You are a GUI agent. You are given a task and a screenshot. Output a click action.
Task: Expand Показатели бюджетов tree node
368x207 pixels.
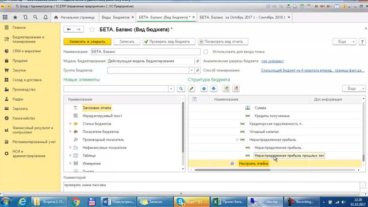coord(70,132)
